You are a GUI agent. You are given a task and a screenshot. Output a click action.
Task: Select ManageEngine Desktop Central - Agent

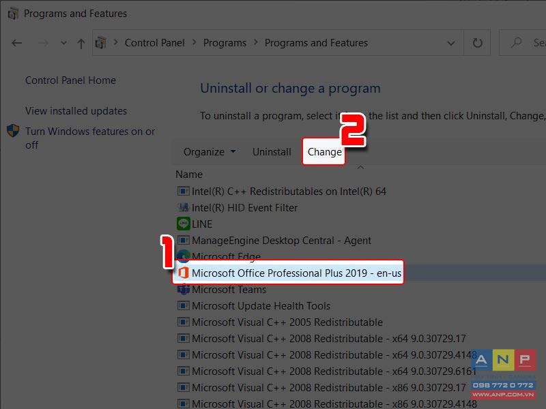[281, 241]
